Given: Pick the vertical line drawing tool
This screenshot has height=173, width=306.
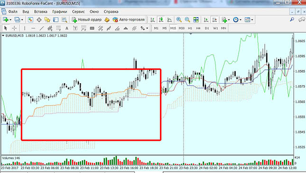Looking at the screenshot, I should 25,29.
